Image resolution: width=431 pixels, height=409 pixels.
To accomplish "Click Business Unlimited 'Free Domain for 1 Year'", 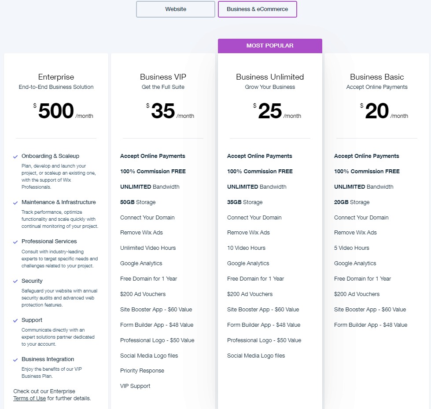I will pyautogui.click(x=255, y=279).
